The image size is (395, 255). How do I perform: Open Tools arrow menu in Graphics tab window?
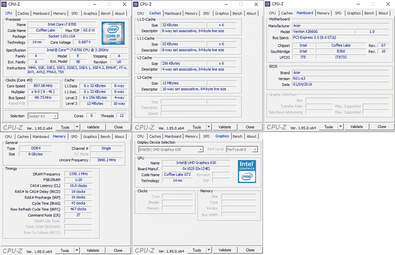[x=209, y=250]
